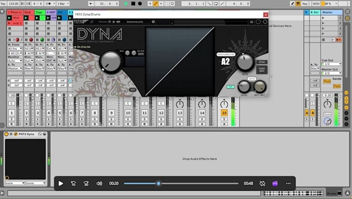Click the Tap tempo button
Viewport: 352px width, 199px height.
point(3,4)
